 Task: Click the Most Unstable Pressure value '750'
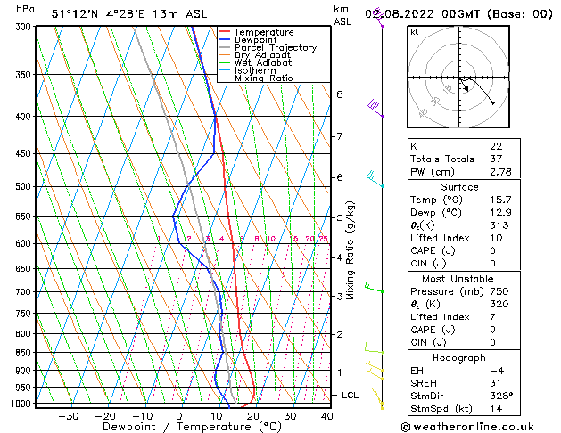pyautogui.click(x=499, y=291)
